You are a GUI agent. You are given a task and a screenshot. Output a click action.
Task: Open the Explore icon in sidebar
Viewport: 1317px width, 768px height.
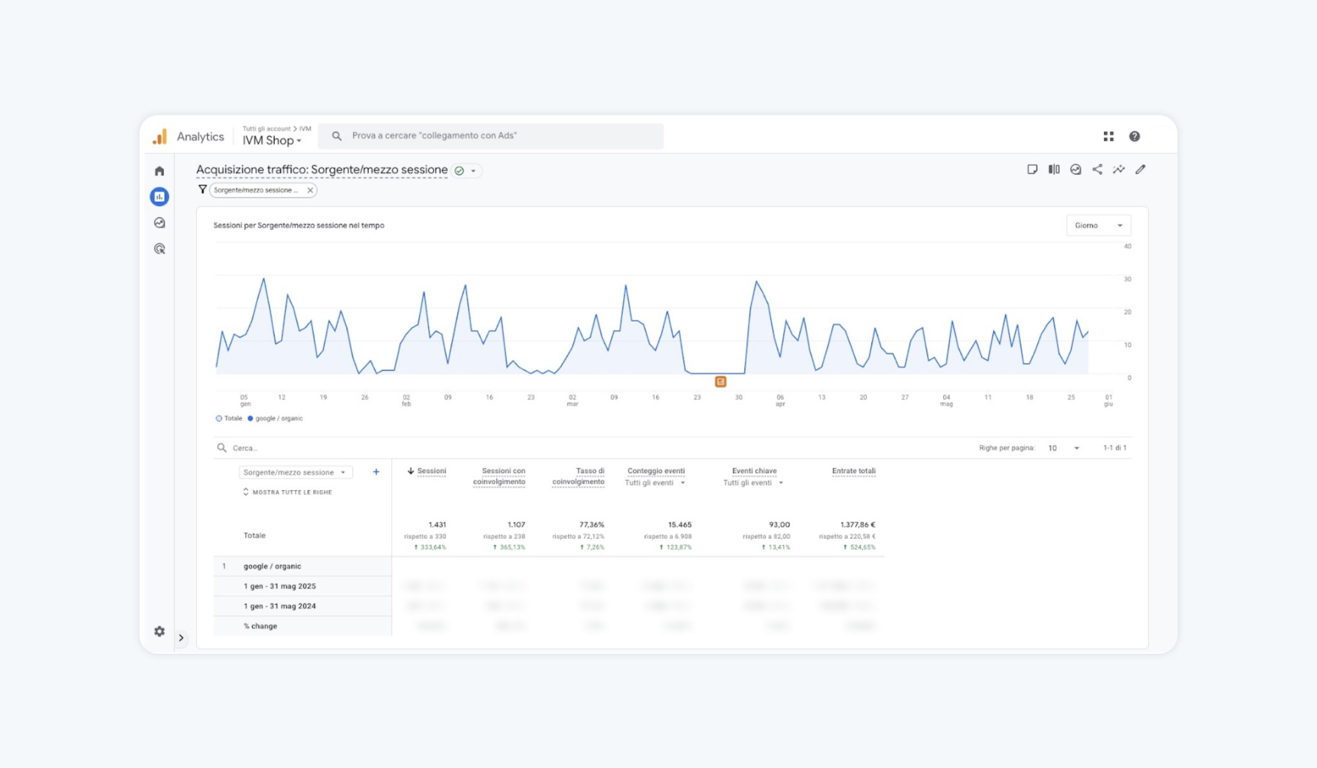[159, 223]
